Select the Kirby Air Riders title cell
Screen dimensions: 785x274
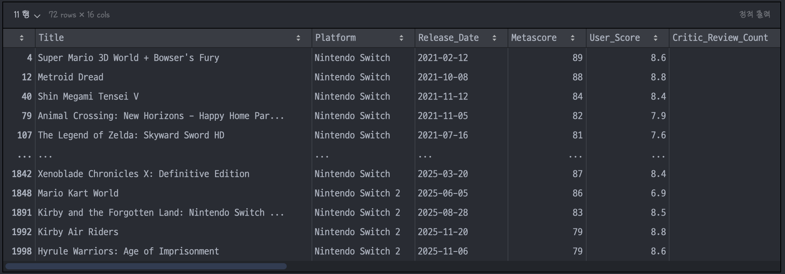pos(174,232)
